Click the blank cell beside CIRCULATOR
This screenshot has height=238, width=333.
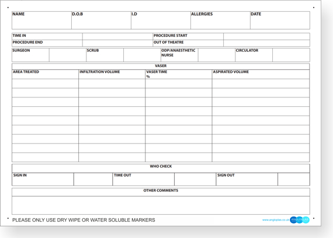291,55
